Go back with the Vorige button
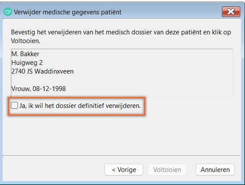Image resolution: width=245 pixels, height=185 pixels. 124,169
